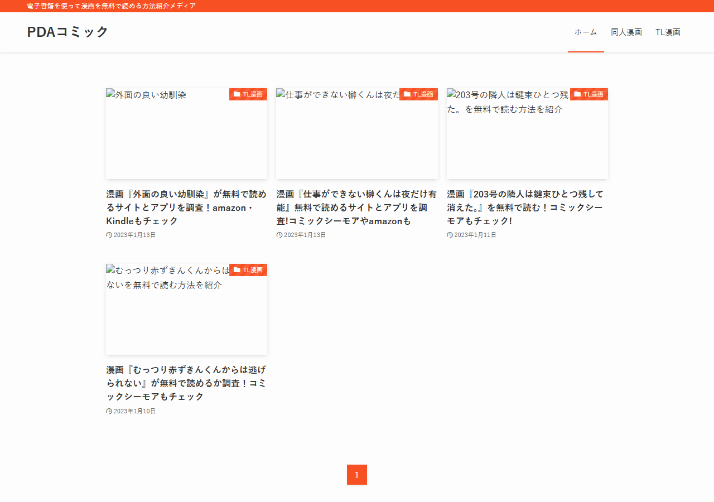Open the 同人漫画 menu item
The width and height of the screenshot is (714, 502).
pyautogui.click(x=626, y=32)
